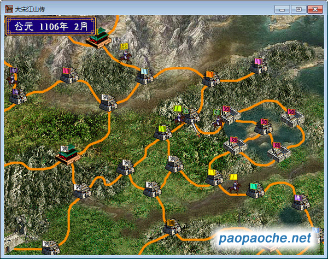
Task: Maximize the 大宋江山传 window
Action: (298, 9)
